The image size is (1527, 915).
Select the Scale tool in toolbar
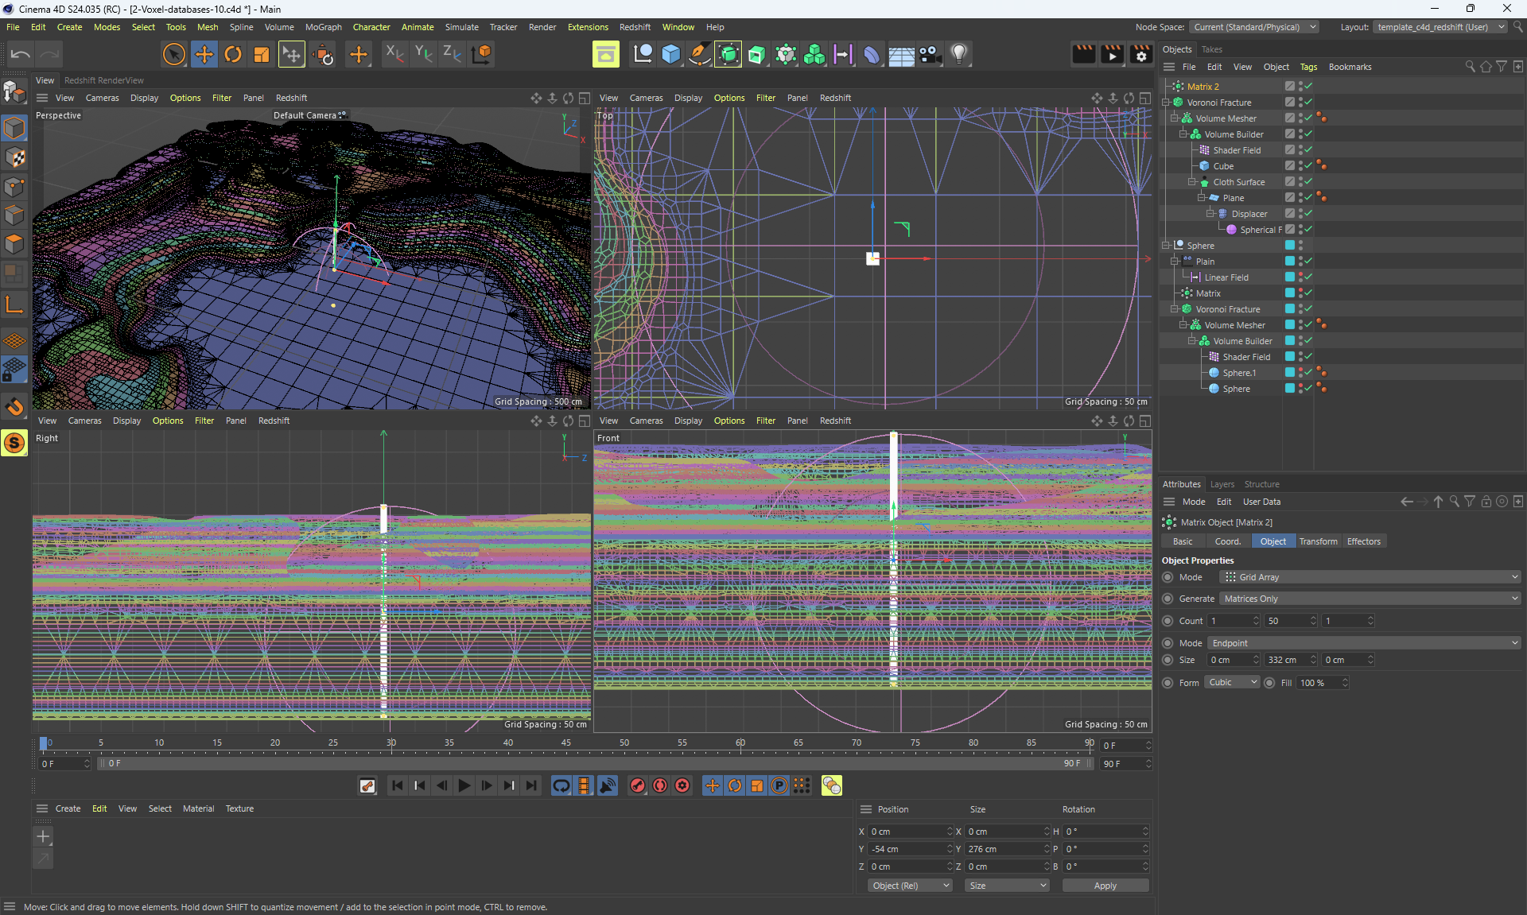(x=261, y=54)
